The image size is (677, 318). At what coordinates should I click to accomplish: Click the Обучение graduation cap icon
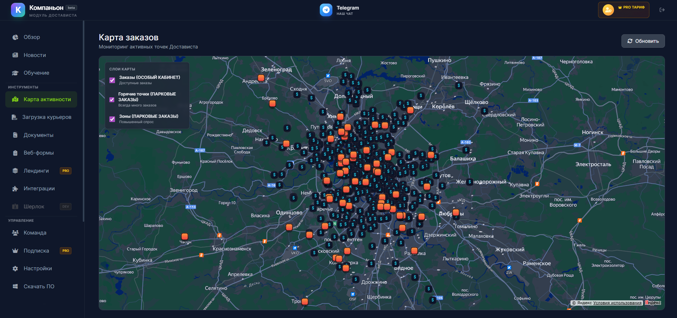coord(15,73)
